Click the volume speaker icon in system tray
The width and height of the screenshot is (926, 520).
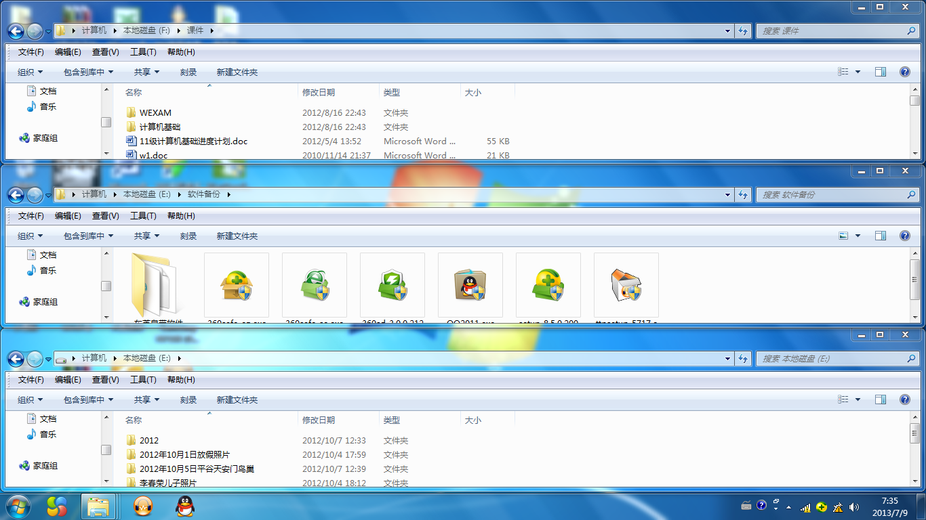[x=854, y=506]
